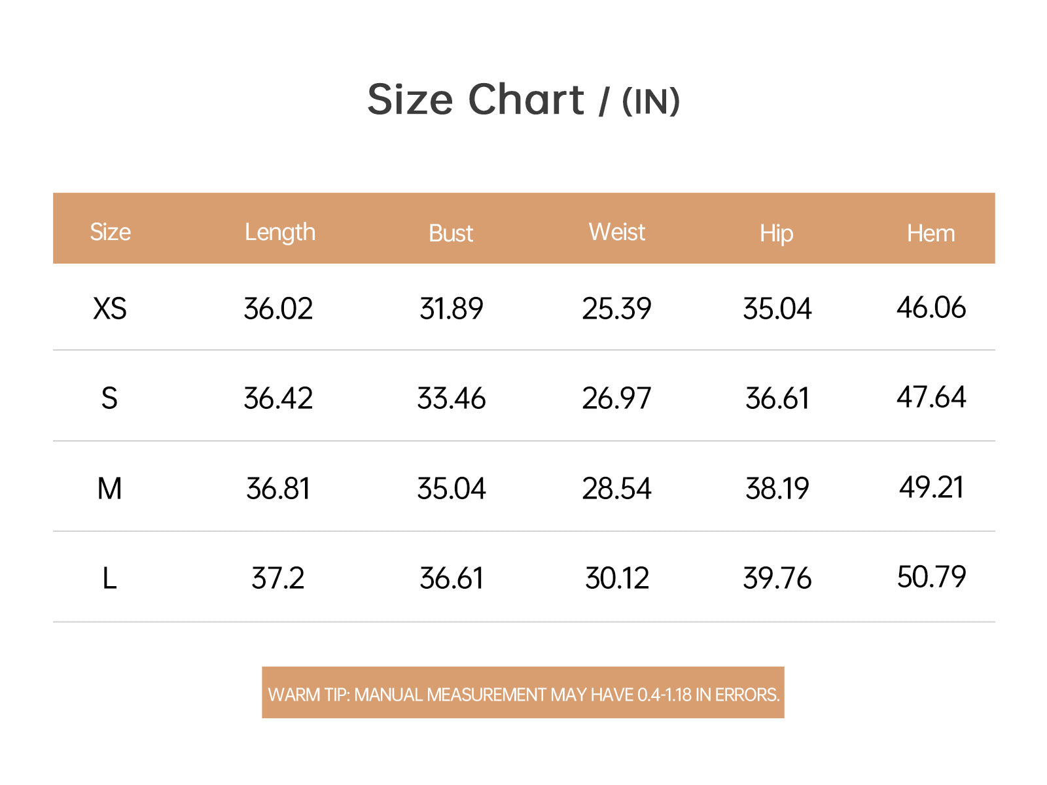Select the Hip column header

coord(777,234)
